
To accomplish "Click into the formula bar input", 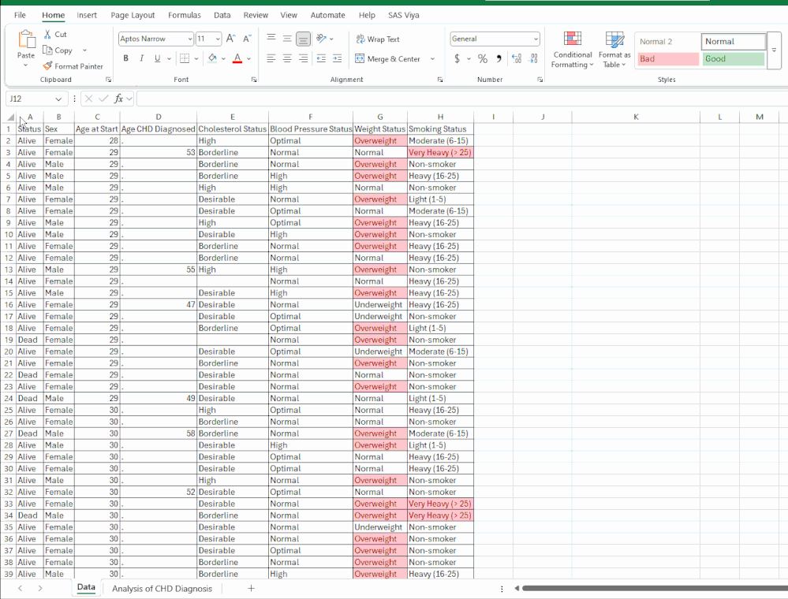I will (461, 99).
